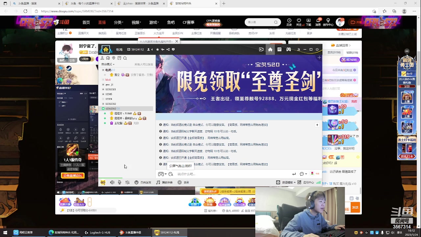This screenshot has height=237, width=421.
Task: Click the owl avatar in YY bottom bar
Action: [x=103, y=182]
